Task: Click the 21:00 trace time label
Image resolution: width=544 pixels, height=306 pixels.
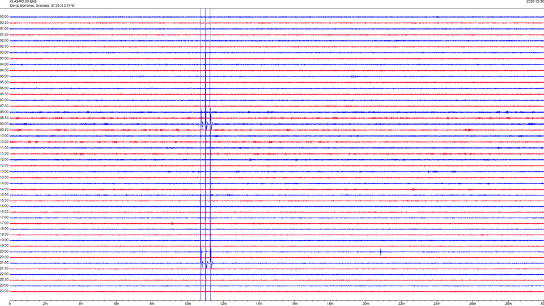Action: 4,263
